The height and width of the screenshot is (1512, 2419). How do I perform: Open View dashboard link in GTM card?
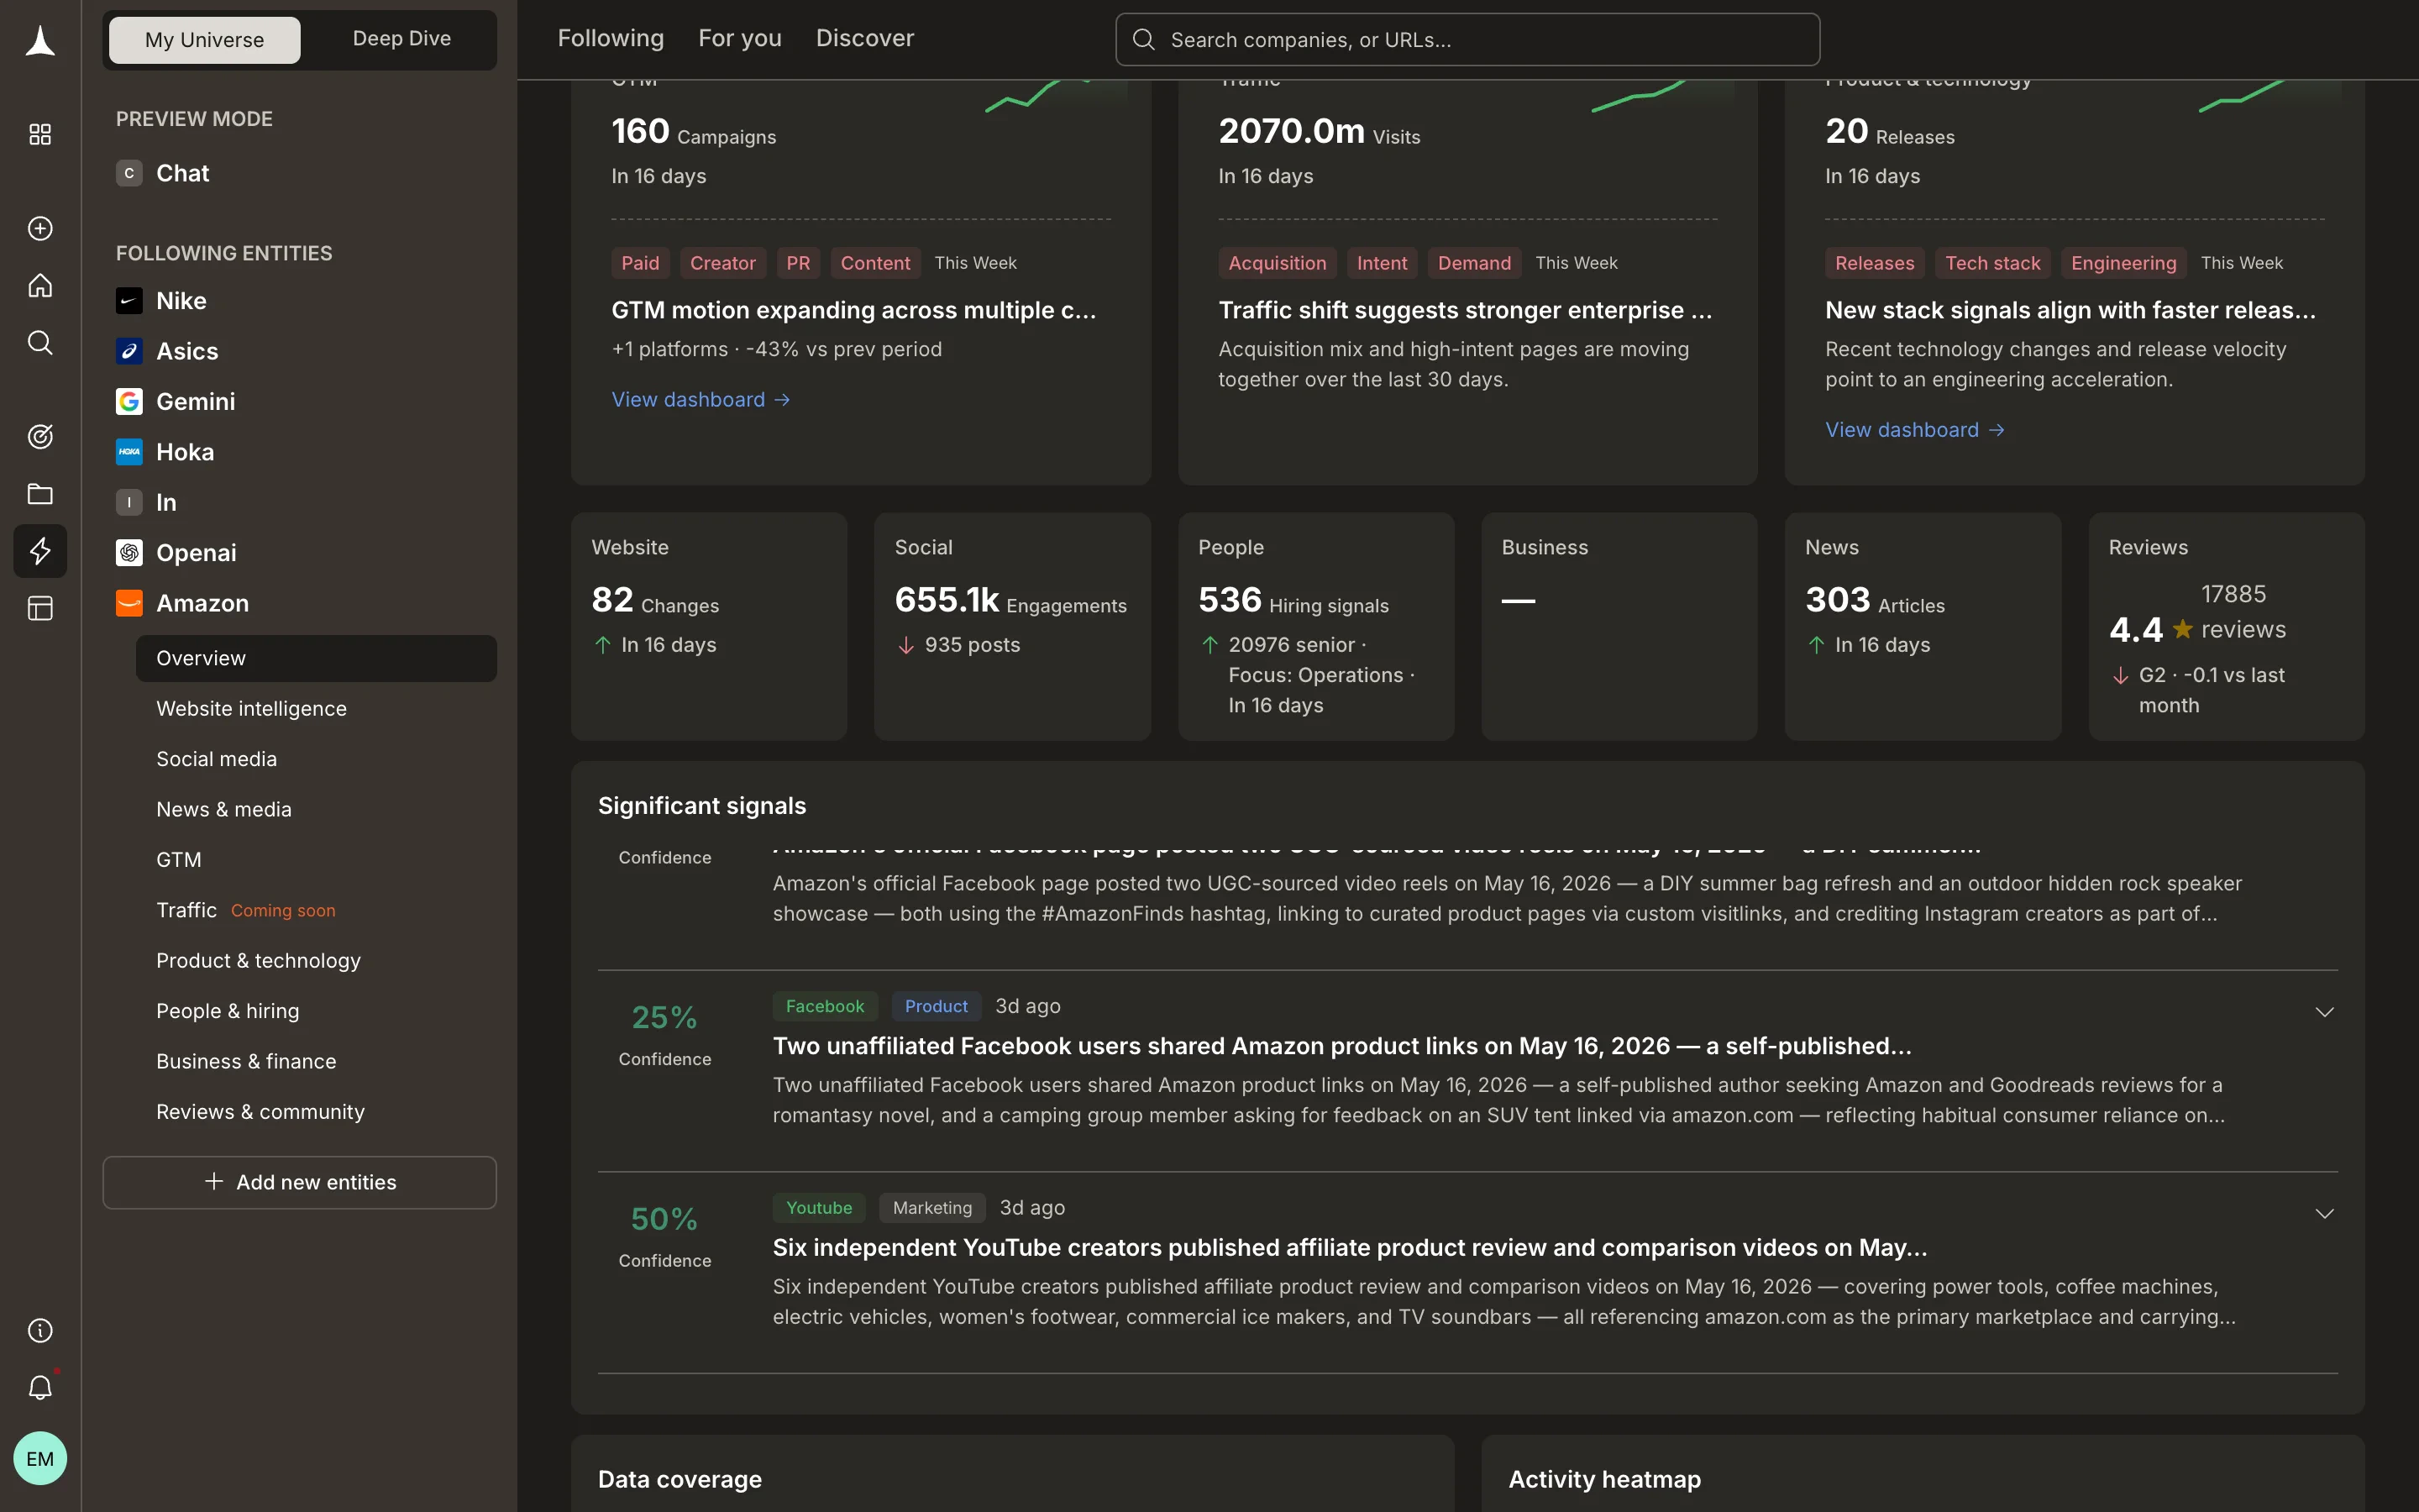[701, 399]
